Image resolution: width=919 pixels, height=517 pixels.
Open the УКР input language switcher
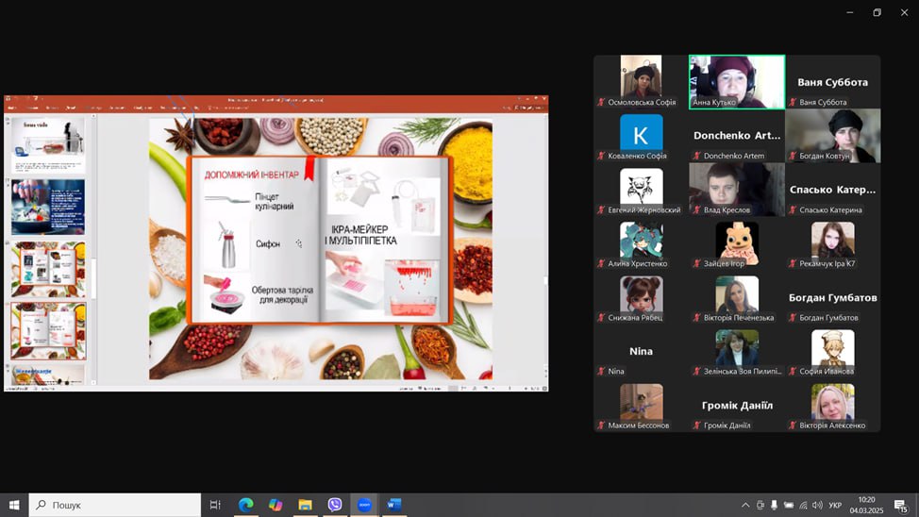[x=835, y=505]
